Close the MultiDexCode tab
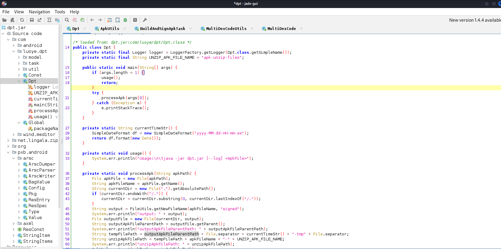 pyautogui.click(x=301, y=28)
